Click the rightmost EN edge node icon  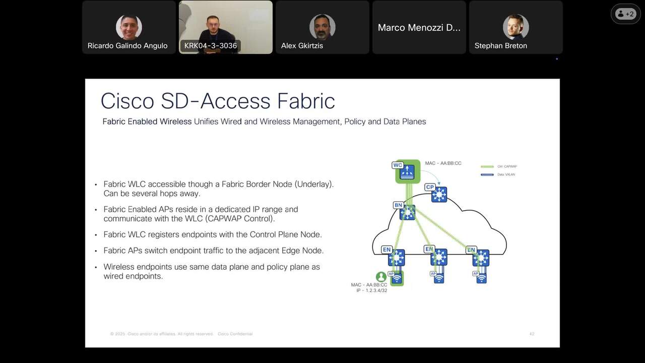tap(481, 258)
